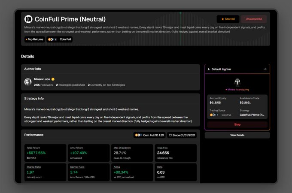This screenshot has width=292, height=193.
Task: Click the Strategy info heading
Action: [34, 99]
